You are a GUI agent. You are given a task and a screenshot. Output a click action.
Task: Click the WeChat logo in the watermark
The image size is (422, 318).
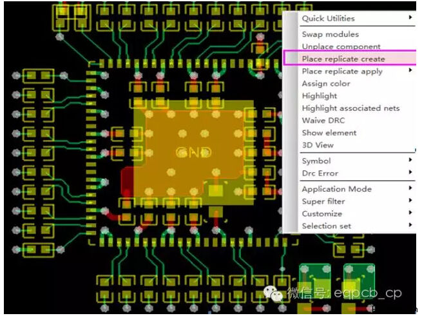pyautogui.click(x=277, y=294)
